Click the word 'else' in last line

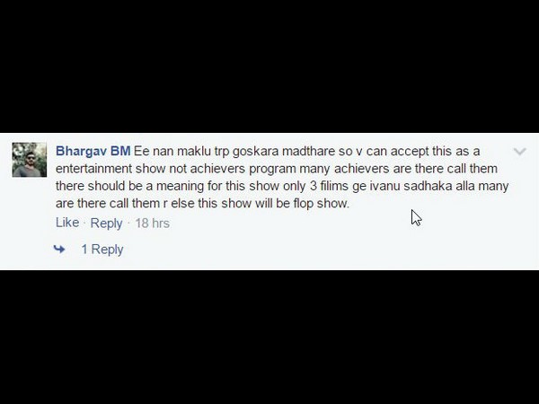coord(182,204)
